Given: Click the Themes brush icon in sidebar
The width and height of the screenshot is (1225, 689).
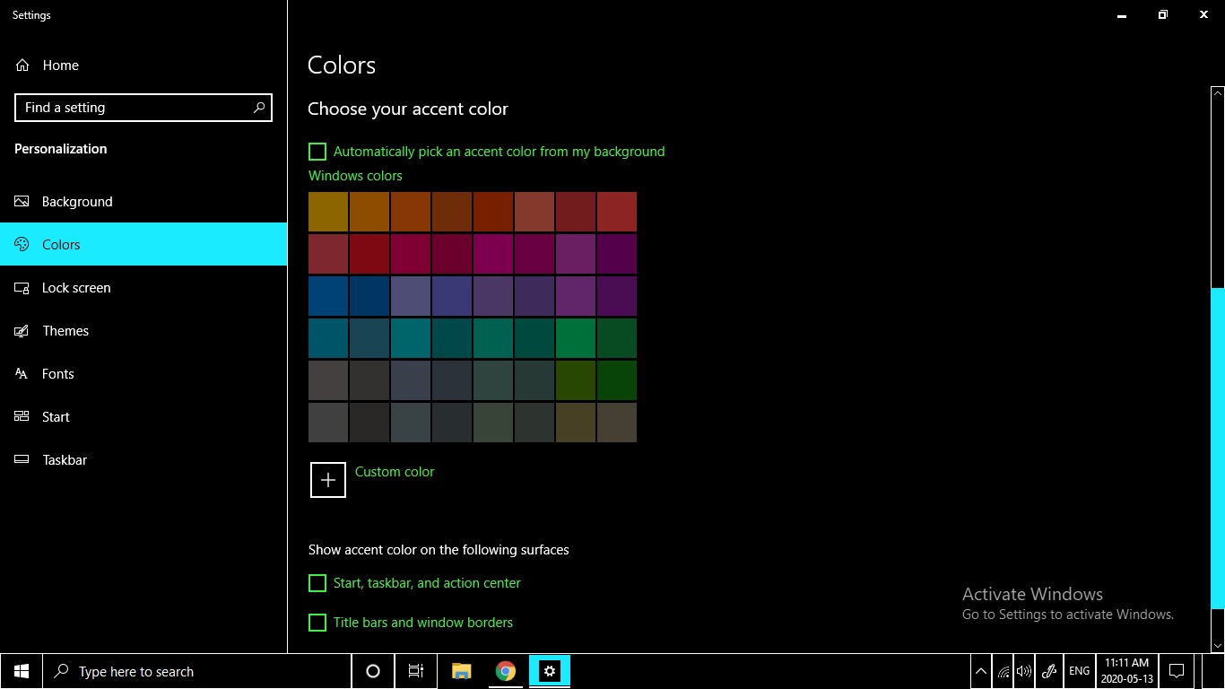Looking at the screenshot, I should click(22, 331).
